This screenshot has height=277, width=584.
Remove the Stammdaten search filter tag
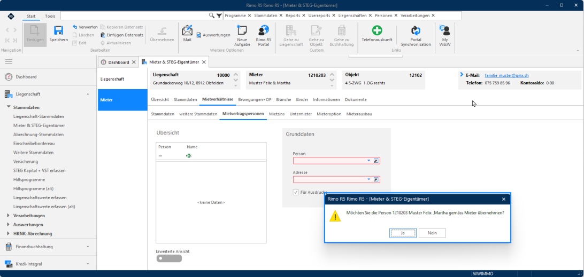(281, 15)
